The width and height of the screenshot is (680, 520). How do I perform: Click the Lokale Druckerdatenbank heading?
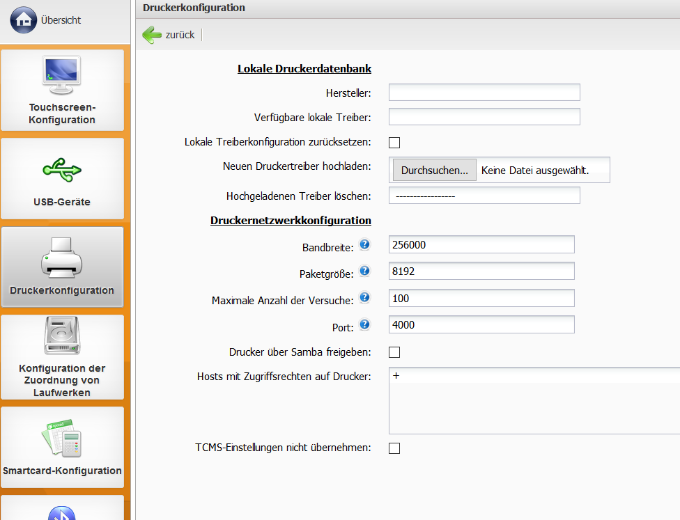[x=304, y=69]
